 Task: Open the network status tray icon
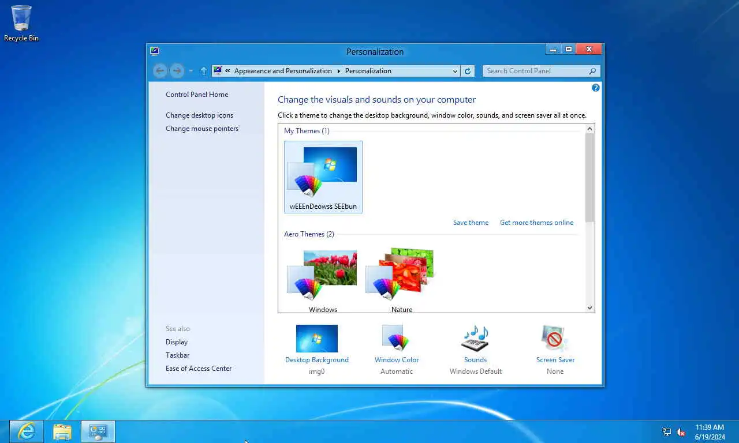[x=667, y=432]
